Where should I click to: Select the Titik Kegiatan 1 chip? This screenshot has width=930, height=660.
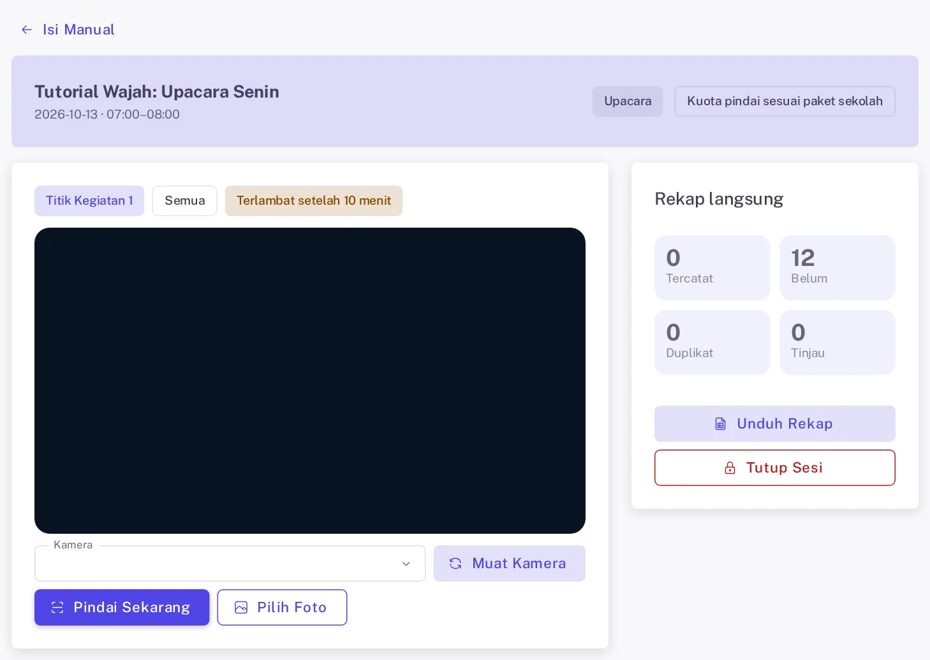click(89, 201)
